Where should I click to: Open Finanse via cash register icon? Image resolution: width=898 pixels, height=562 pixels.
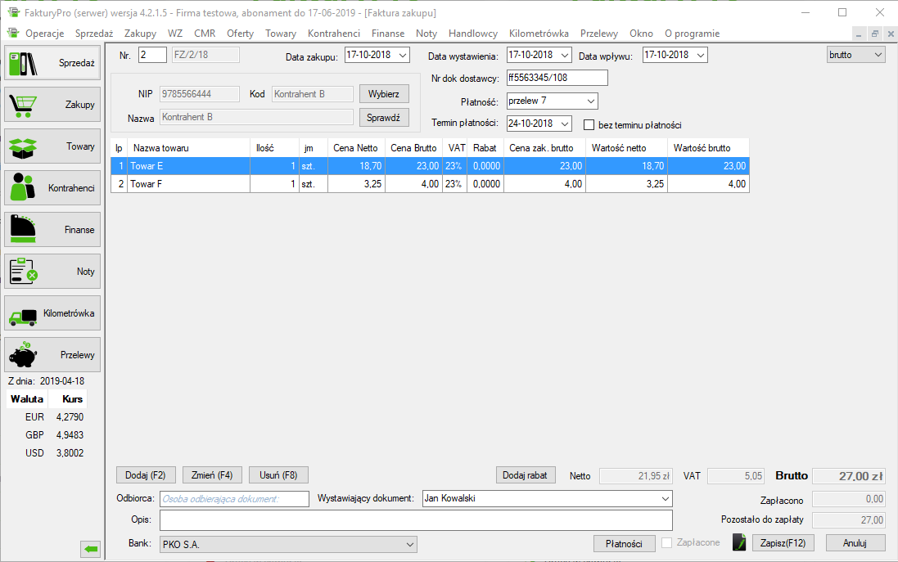52,230
